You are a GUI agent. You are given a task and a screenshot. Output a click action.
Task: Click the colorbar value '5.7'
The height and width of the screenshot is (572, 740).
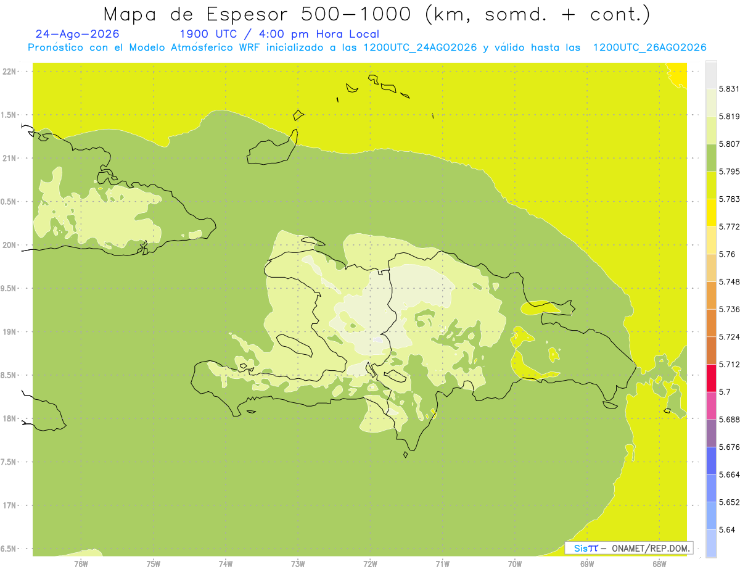tap(725, 392)
